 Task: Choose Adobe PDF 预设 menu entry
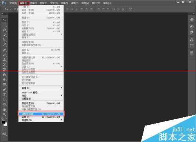(41, 93)
